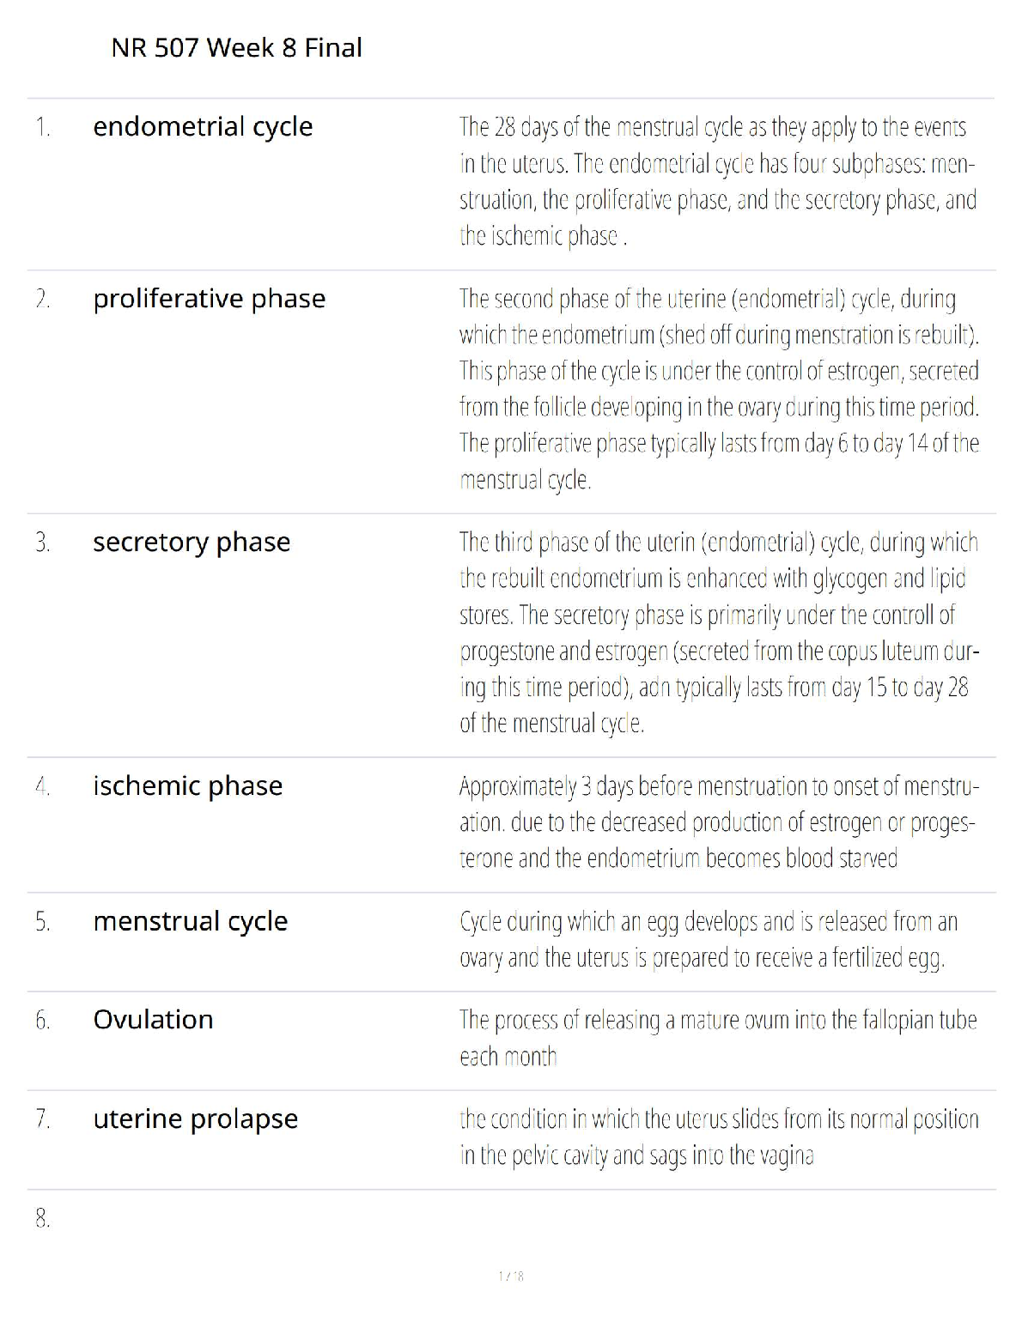Select the "menstrual cycle" term
The image size is (1022, 1322).
click(190, 921)
